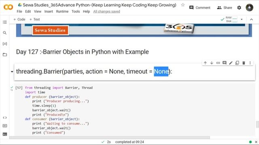Open the Tools menu

click(x=76, y=12)
